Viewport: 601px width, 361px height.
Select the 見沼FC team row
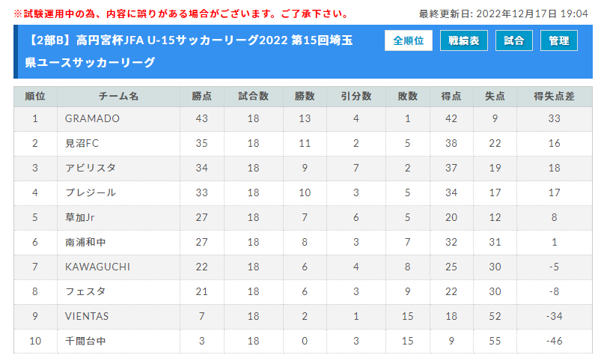pos(303,144)
